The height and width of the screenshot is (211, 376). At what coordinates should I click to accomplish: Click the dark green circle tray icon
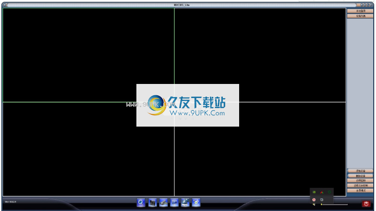330,192
